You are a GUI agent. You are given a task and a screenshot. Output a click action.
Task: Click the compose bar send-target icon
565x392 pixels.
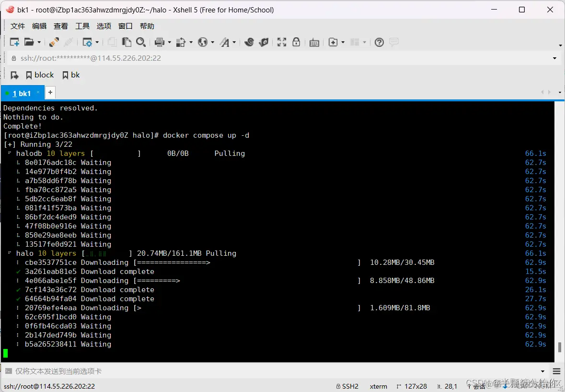pyautogui.click(x=8, y=371)
